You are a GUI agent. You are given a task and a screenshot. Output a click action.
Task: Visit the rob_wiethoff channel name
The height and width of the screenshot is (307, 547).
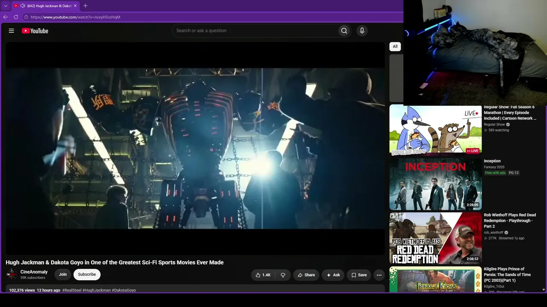(494, 232)
